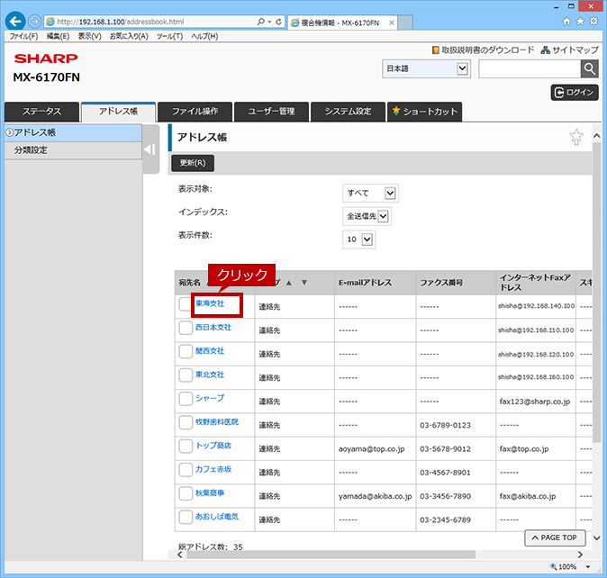Tick the checkbox for カフェ赤坂
The image size is (607, 578).
pos(186,470)
